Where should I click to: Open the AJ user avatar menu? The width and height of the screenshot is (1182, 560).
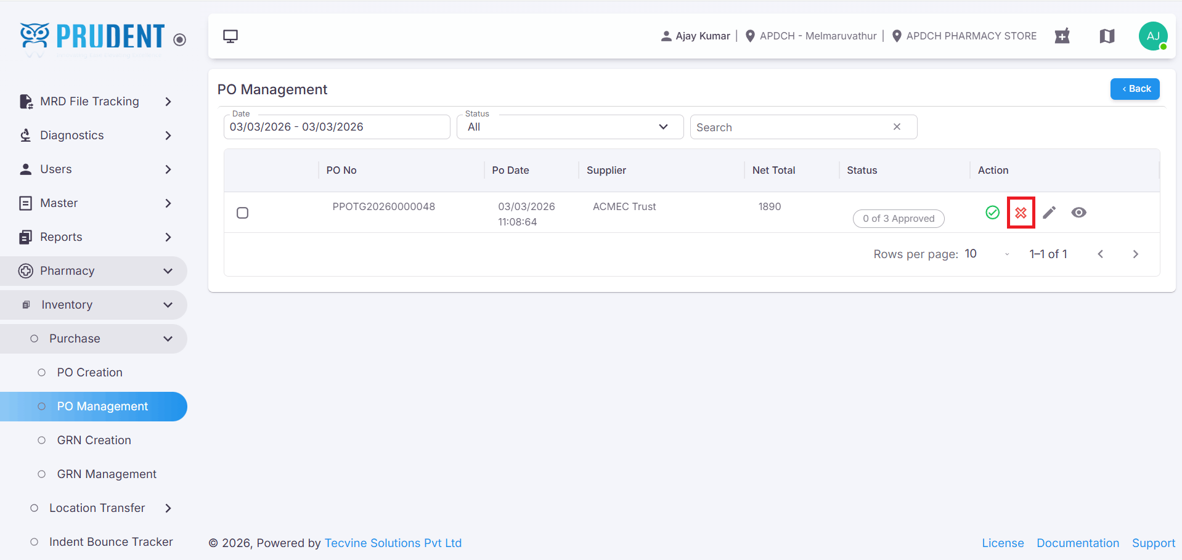(1153, 36)
